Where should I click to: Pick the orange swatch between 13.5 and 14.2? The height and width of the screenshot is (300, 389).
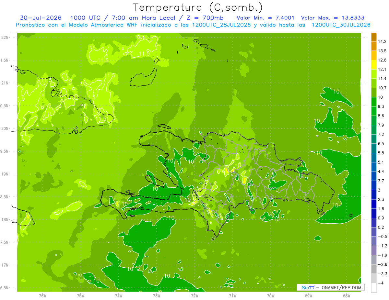click(374, 46)
